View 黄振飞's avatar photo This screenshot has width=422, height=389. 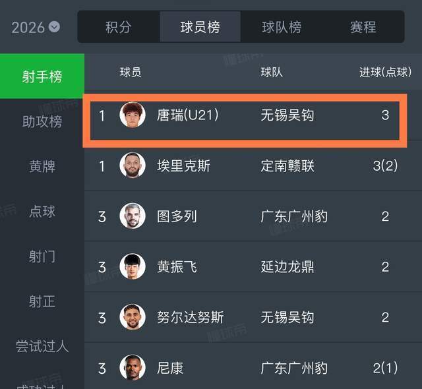(133, 267)
